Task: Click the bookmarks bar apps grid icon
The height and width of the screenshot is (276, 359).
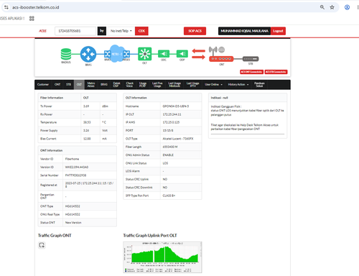Action: (x=32, y=19)
